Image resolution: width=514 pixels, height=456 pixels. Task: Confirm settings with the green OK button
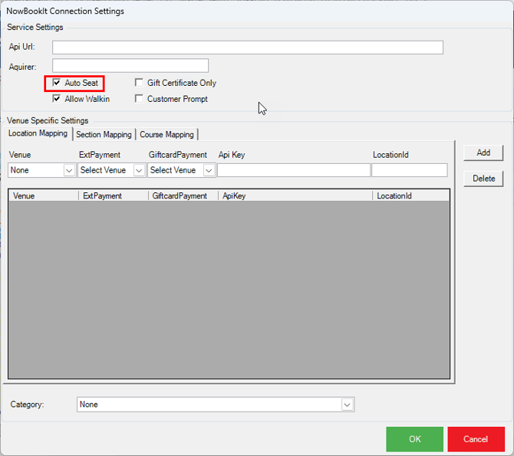(x=414, y=439)
